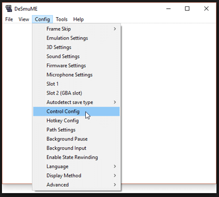Open Firmware Settings
This screenshot has width=219, height=197.
76,66
